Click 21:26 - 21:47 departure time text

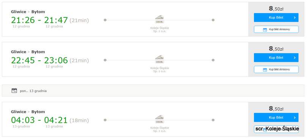(39, 20)
